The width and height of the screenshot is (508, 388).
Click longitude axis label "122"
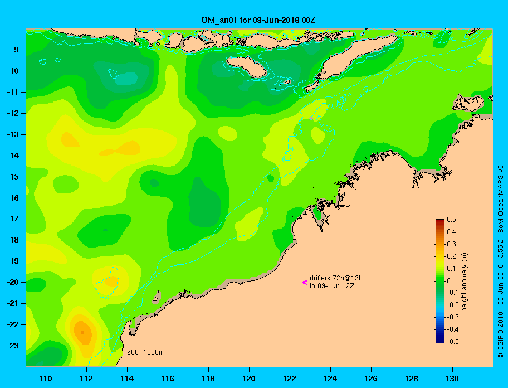pos(290,379)
